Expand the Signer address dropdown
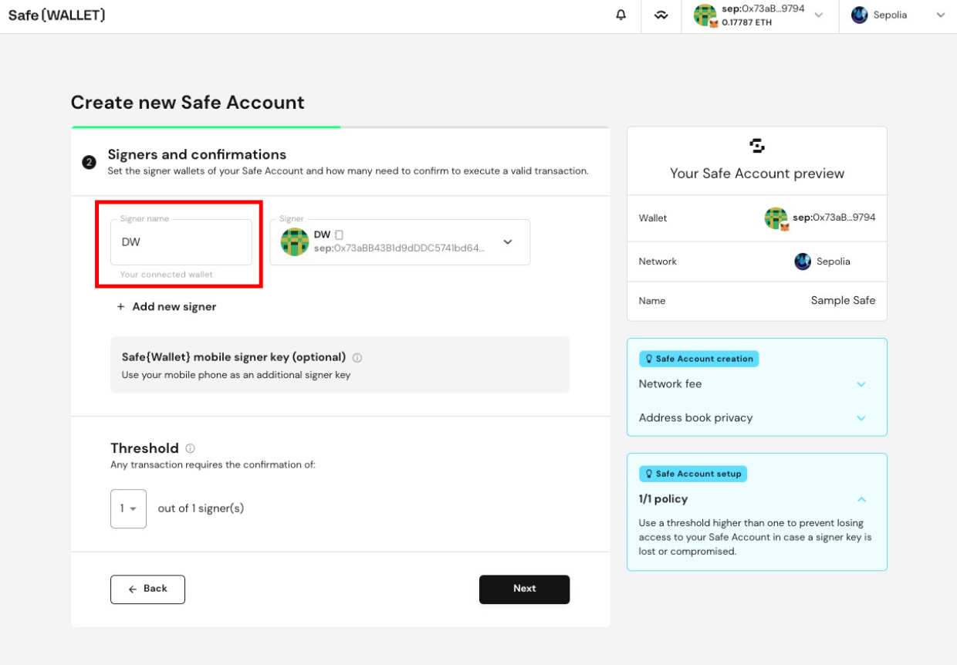The width and height of the screenshot is (957, 665). point(508,242)
